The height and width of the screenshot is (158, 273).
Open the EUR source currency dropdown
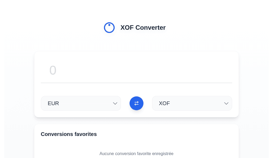(x=81, y=103)
